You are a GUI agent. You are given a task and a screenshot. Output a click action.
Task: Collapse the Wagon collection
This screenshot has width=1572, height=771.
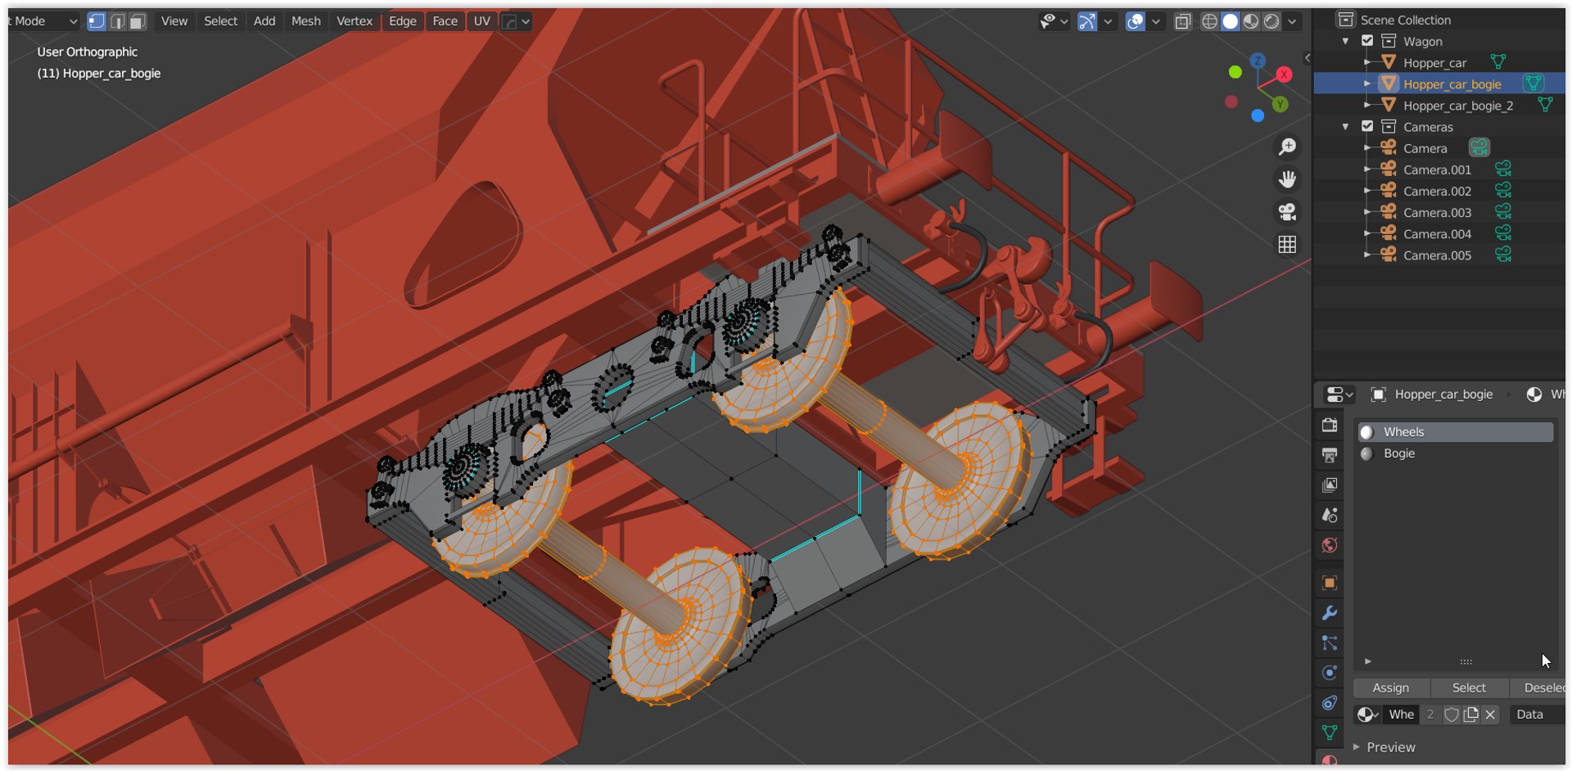[1345, 41]
